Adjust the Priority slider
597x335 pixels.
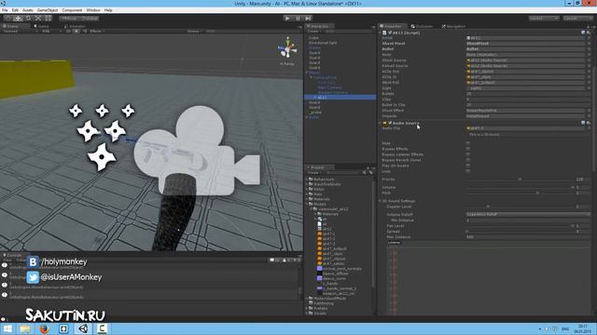point(520,180)
